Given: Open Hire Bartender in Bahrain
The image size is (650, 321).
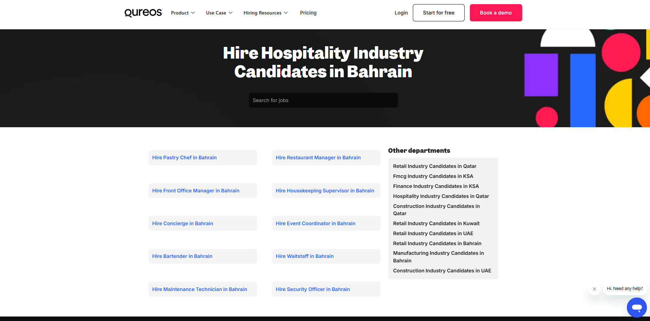Looking at the screenshot, I should [203, 256].
